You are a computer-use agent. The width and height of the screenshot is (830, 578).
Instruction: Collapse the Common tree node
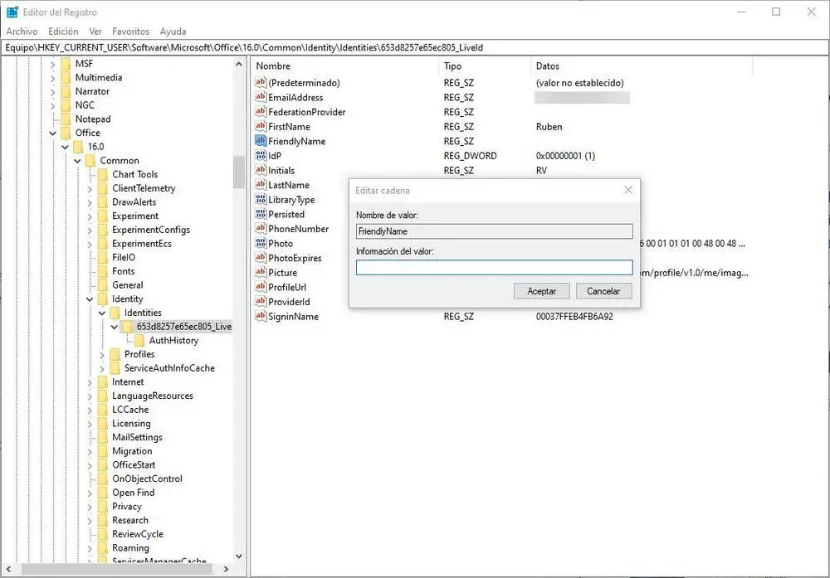[77, 161]
